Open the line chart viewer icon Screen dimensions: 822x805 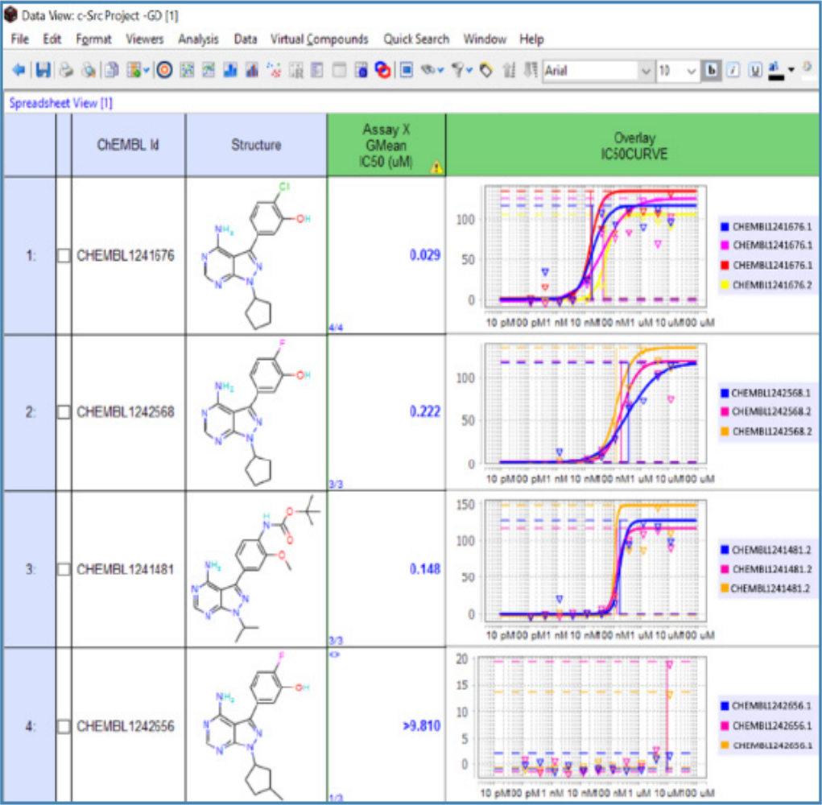pos(209,70)
